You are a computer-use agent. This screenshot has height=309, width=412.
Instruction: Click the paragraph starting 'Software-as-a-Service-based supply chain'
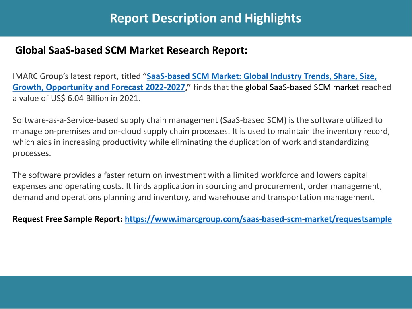(201, 137)
